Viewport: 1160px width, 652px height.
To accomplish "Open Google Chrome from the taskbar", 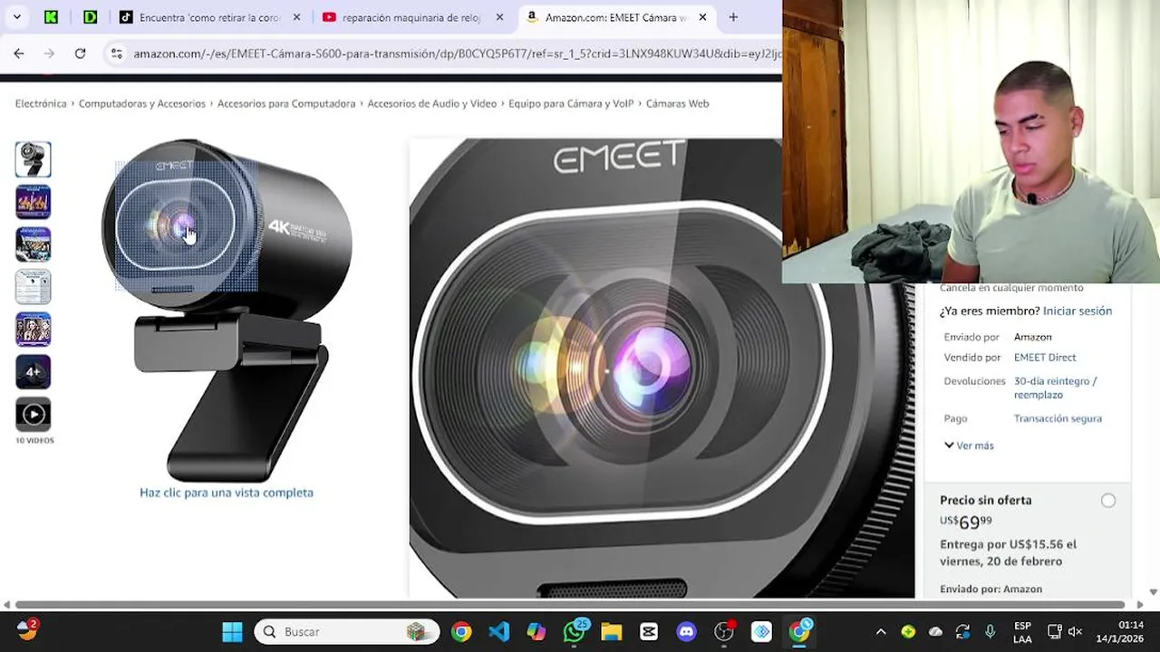I will 461,631.
